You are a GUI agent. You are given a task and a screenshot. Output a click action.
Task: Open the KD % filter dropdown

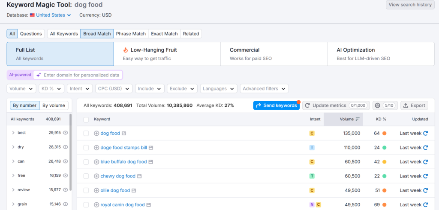(51, 89)
